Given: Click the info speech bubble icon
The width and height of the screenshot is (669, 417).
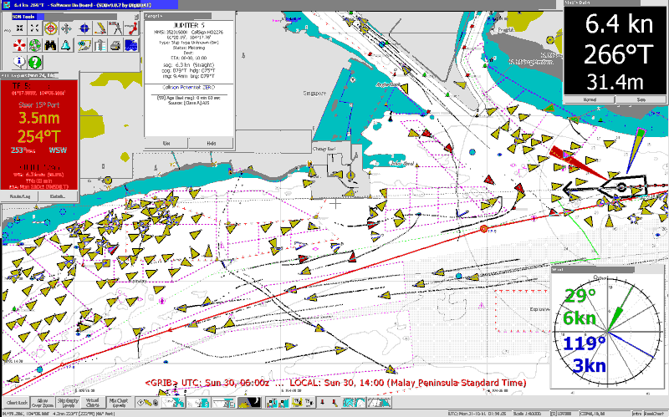Looking at the screenshot, I should 19,62.
